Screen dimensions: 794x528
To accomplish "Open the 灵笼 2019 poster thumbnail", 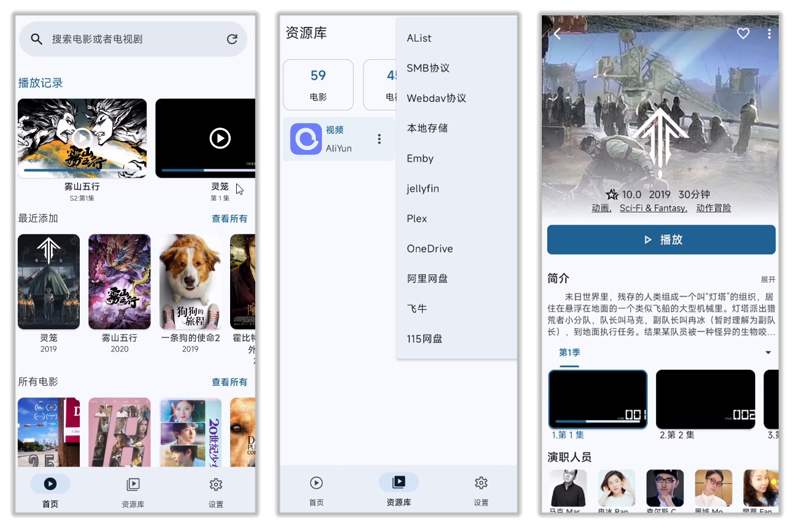I will 48,281.
